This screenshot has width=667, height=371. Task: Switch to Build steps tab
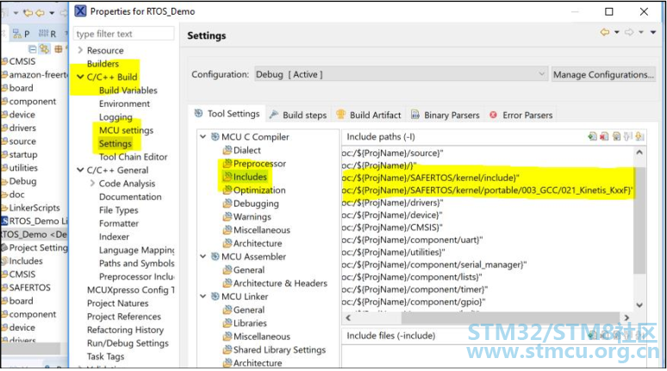pyautogui.click(x=298, y=115)
